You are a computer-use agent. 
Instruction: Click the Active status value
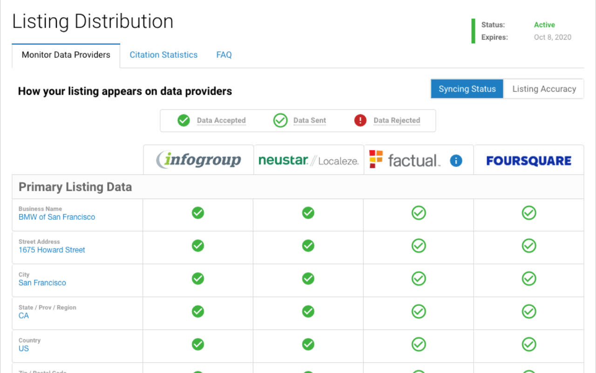point(544,25)
